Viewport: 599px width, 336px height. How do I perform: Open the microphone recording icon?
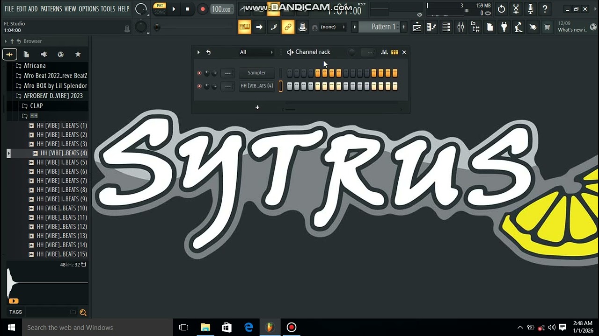(530, 9)
